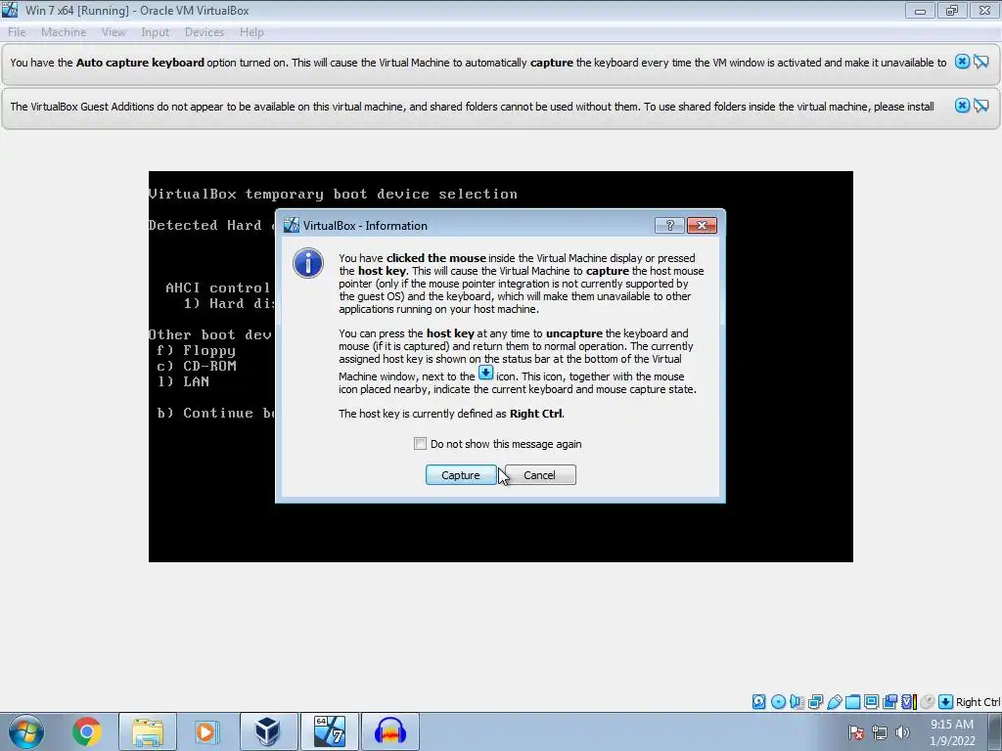This screenshot has width=1002, height=751.
Task: Select the Win 7 x64 VM taskbar button
Action: [330, 731]
